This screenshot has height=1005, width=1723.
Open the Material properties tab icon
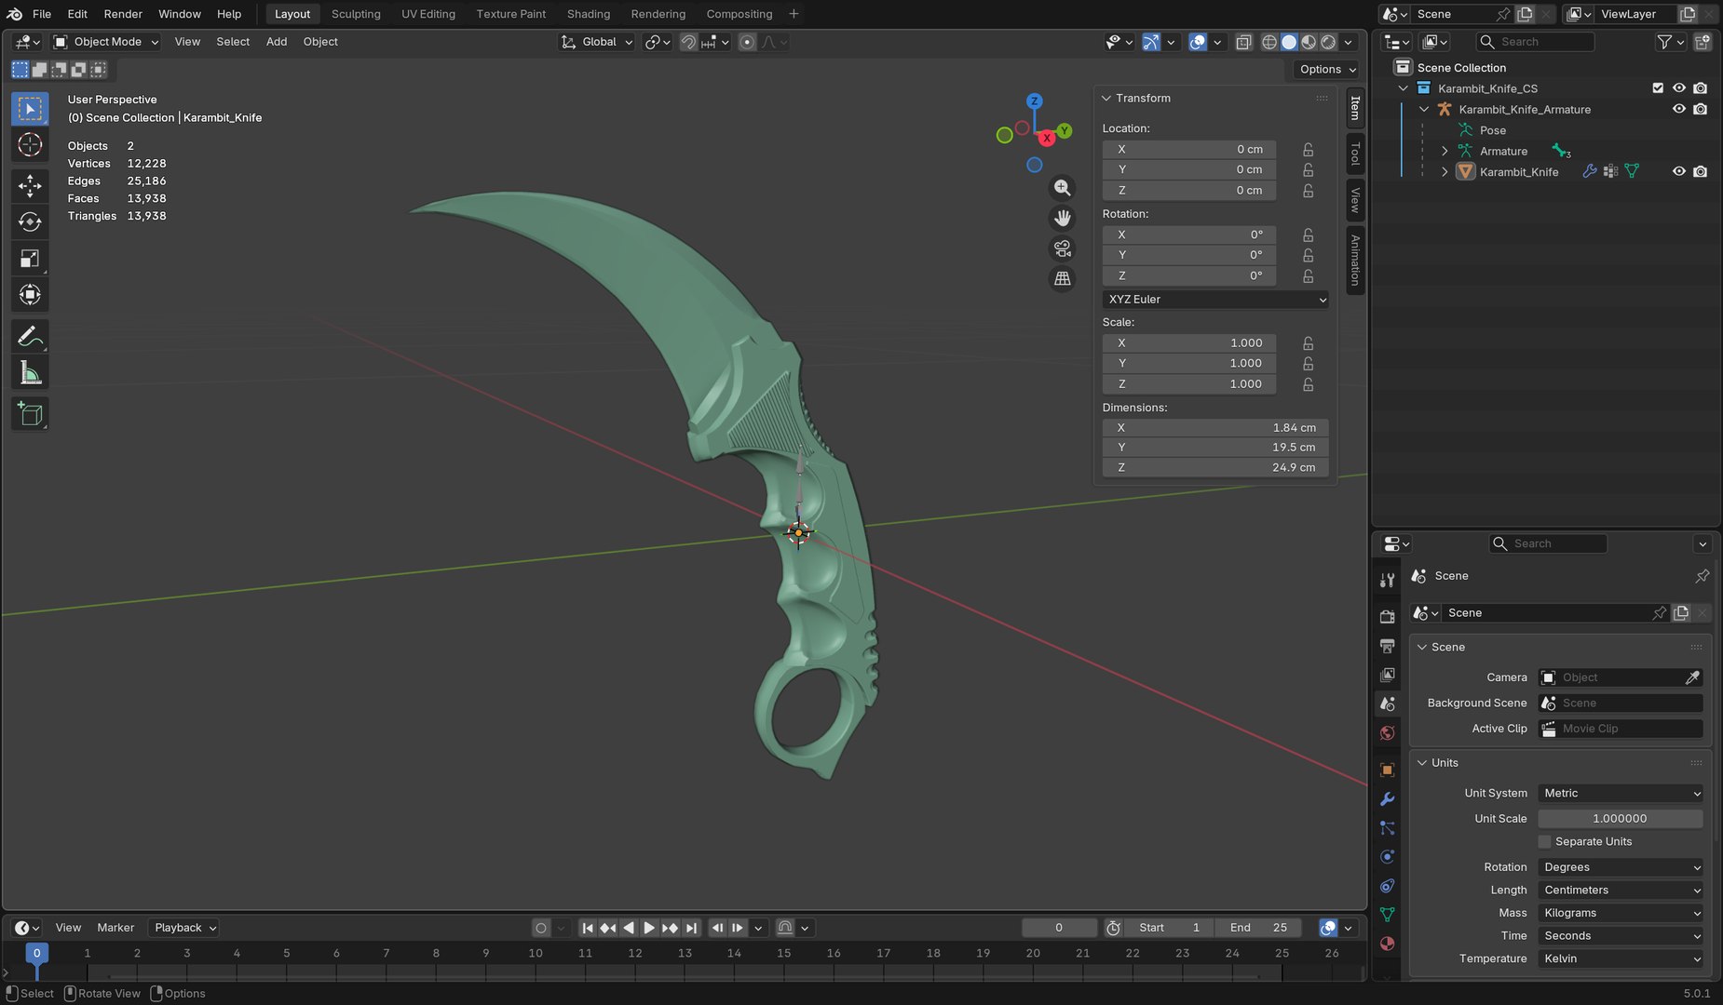pyautogui.click(x=1388, y=944)
